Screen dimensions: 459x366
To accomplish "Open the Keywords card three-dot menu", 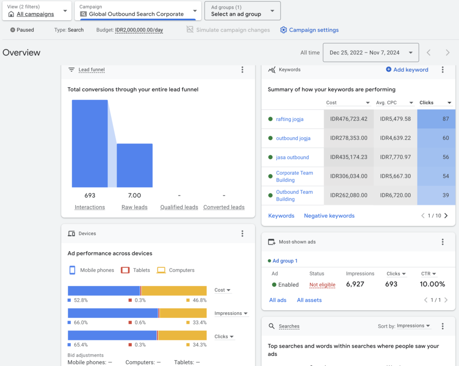I will (443, 70).
